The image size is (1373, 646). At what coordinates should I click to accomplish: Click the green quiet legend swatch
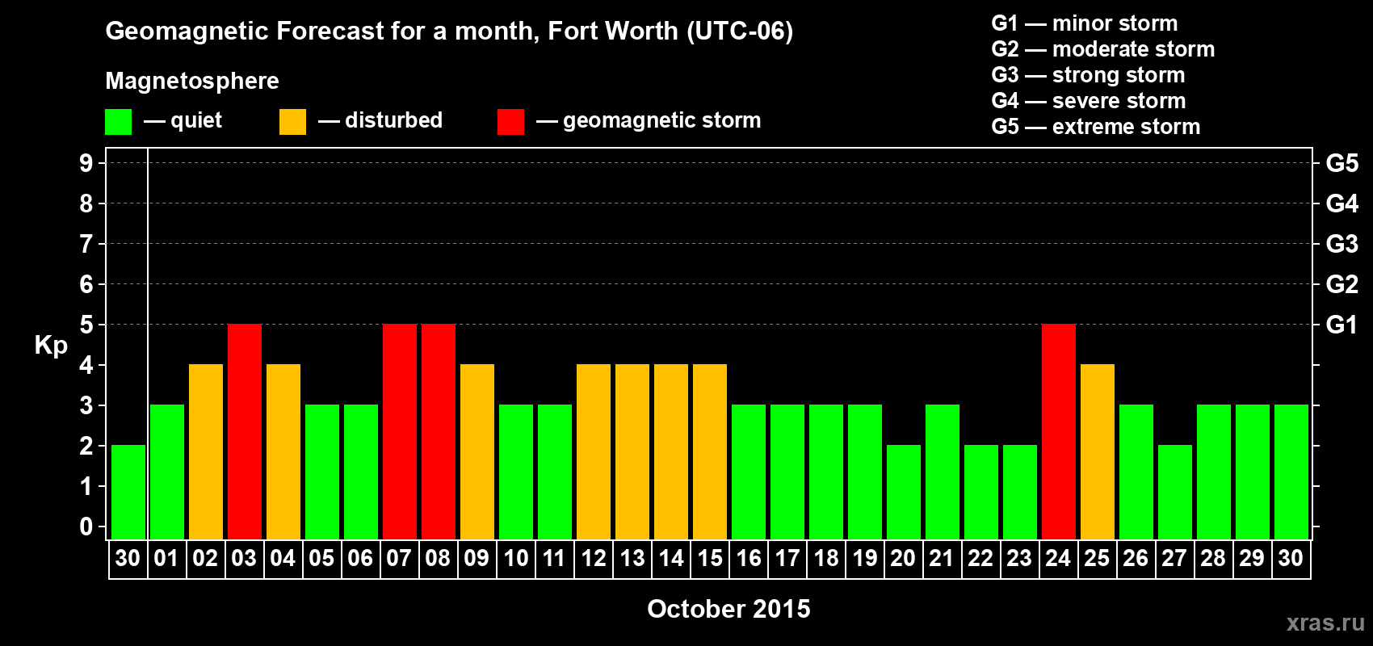click(118, 122)
